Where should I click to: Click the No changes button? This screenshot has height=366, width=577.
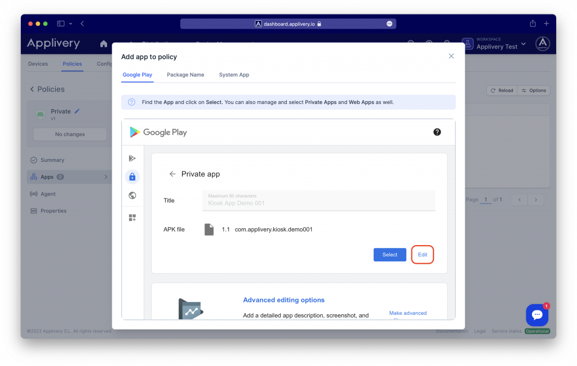pos(70,134)
